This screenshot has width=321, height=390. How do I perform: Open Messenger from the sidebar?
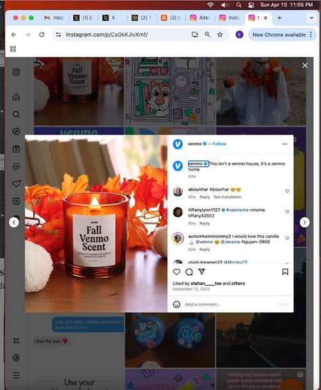coord(16,166)
